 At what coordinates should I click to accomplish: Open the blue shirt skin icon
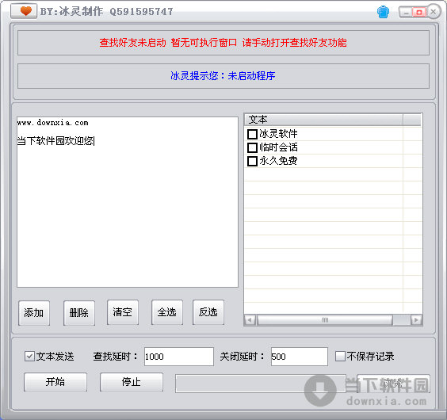[x=383, y=12]
